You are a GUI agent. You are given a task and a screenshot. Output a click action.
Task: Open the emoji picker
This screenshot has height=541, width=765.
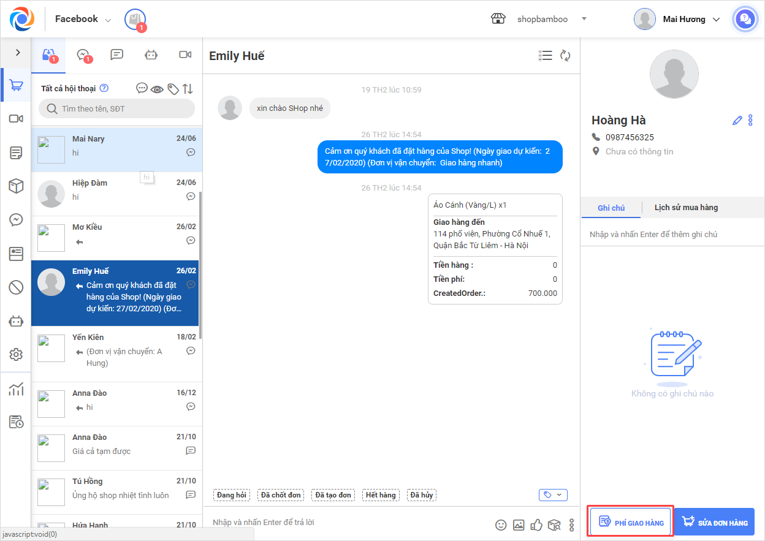coord(501,525)
